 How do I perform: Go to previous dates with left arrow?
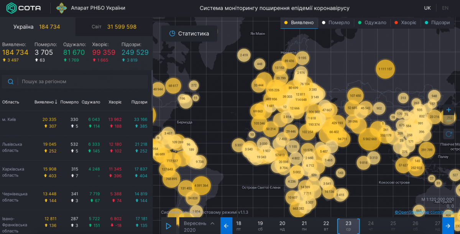pyautogui.click(x=226, y=226)
